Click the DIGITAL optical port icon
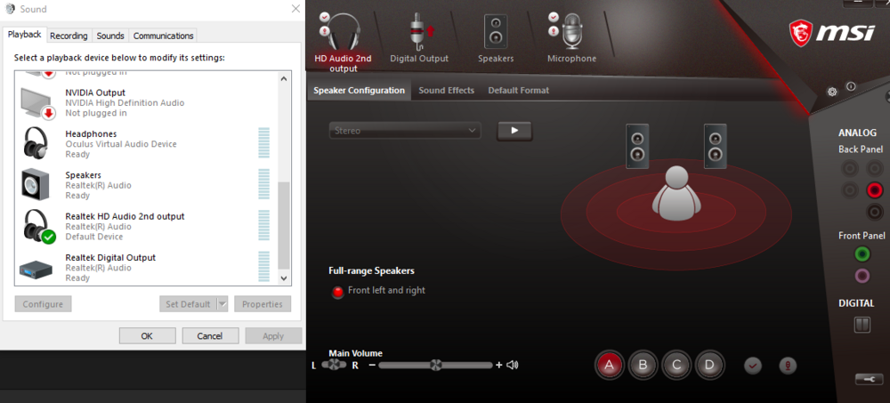Viewport: 890px width, 403px height. [x=862, y=325]
